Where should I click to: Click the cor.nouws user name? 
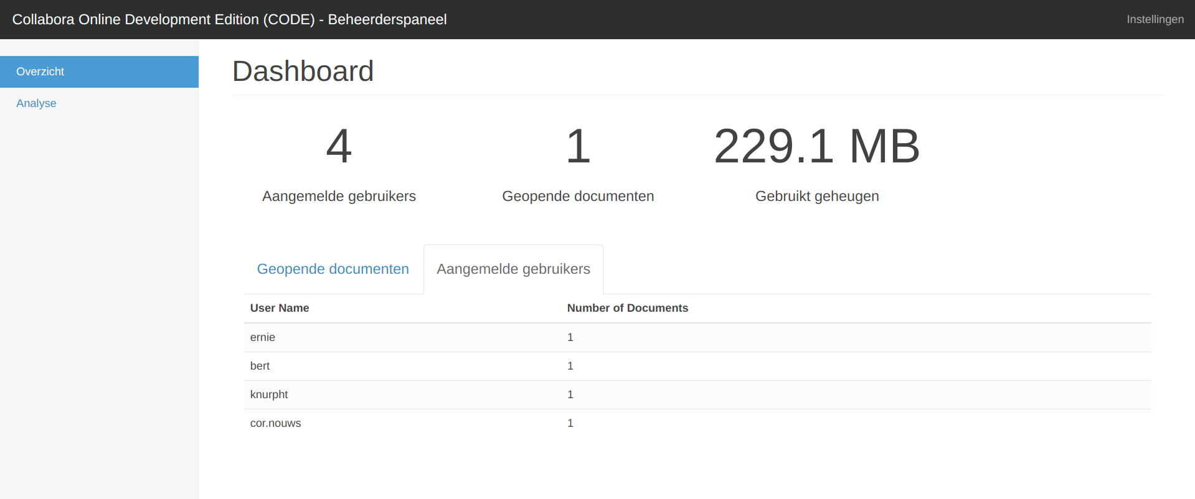275,423
